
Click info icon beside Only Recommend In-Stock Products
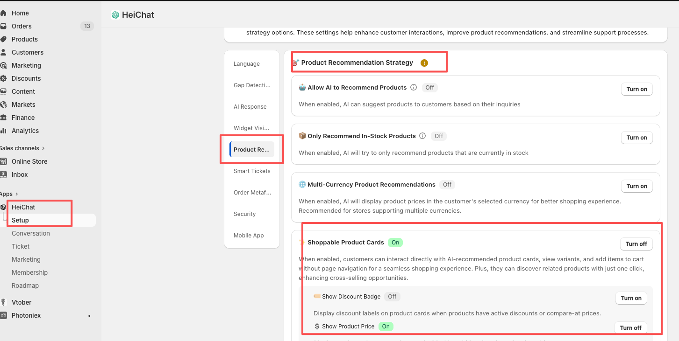[422, 136]
